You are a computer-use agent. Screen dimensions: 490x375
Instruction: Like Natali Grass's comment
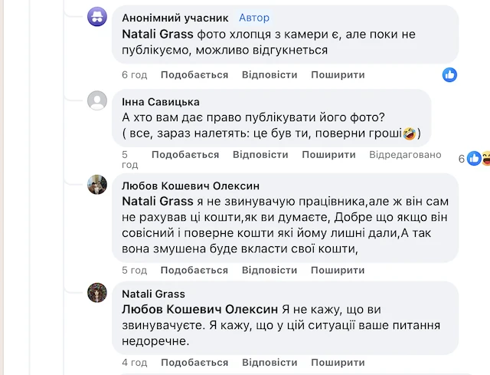click(x=194, y=362)
